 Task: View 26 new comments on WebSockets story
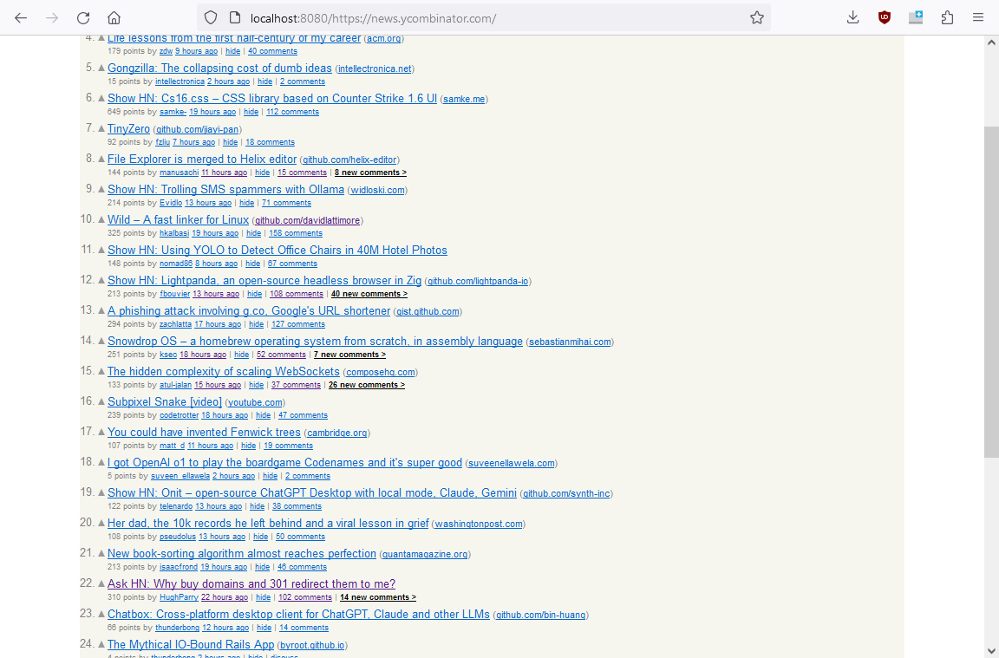click(366, 385)
